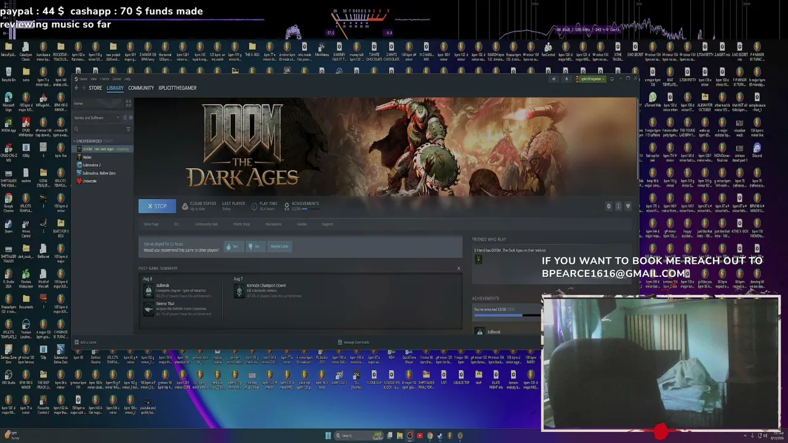Viewport: 788px width, 443px height.
Task: Open the Games menu in Steam
Action: tap(117, 79)
